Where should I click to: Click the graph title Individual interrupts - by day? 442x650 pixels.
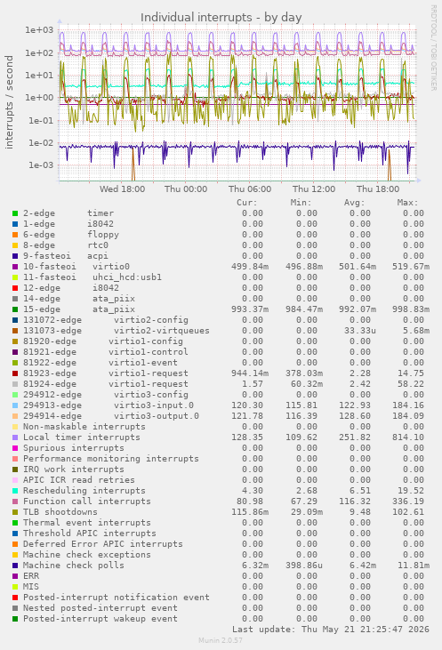[x=221, y=18]
